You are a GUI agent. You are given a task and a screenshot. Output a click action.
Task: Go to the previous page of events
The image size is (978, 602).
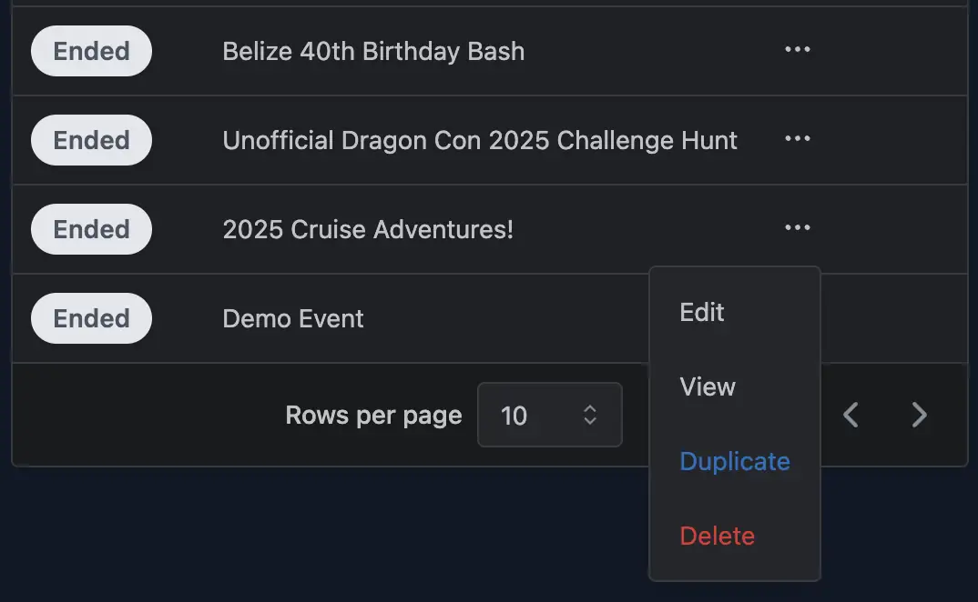tap(850, 415)
